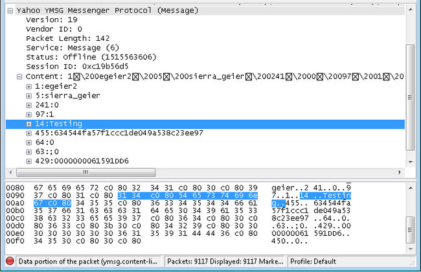Click the Profile: Default status field

(x=313, y=261)
